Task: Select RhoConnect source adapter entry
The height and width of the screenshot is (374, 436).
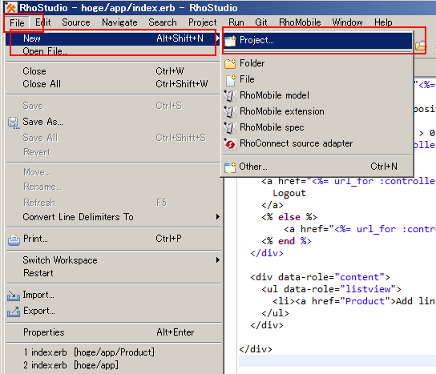Action: click(x=317, y=143)
